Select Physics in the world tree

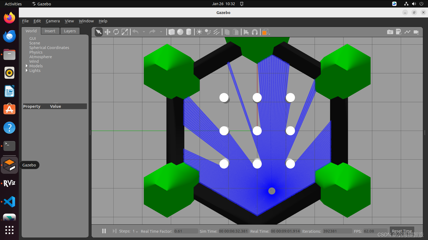pos(36,52)
